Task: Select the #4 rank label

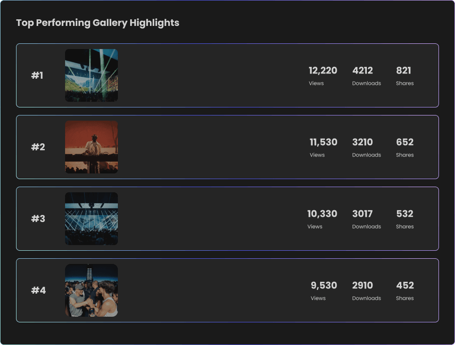Action: tap(38, 290)
